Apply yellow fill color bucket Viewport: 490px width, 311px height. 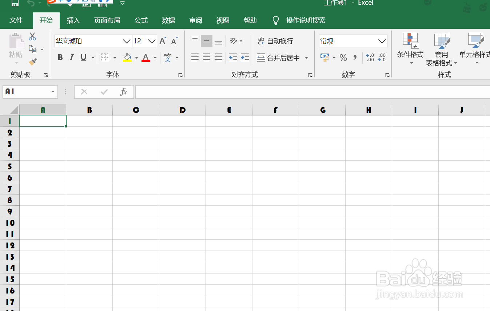(127, 58)
